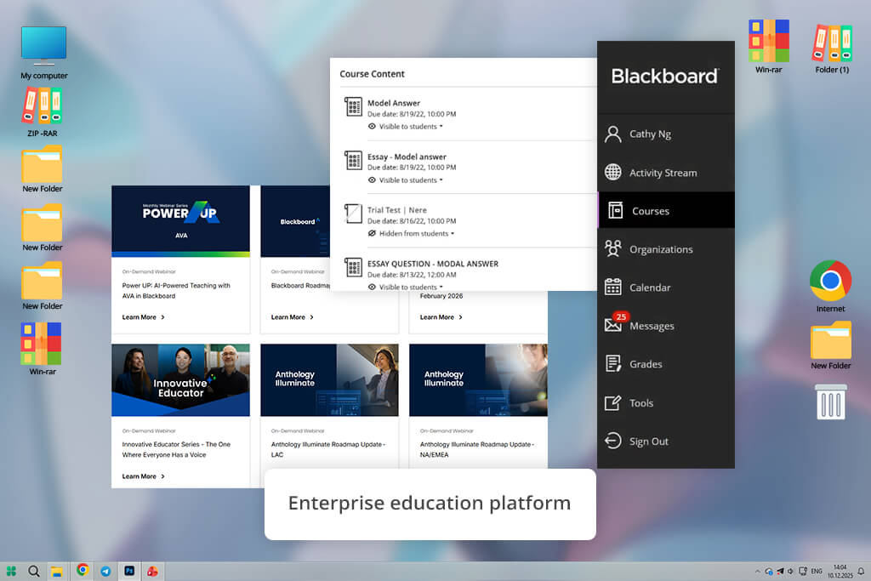The height and width of the screenshot is (581, 871).
Task: Open Messages with 25 badge
Action: click(666, 326)
